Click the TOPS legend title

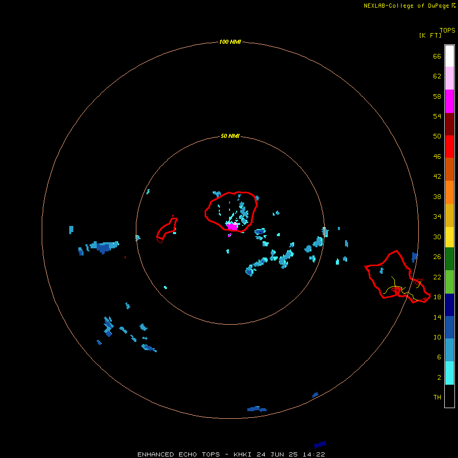point(447,30)
